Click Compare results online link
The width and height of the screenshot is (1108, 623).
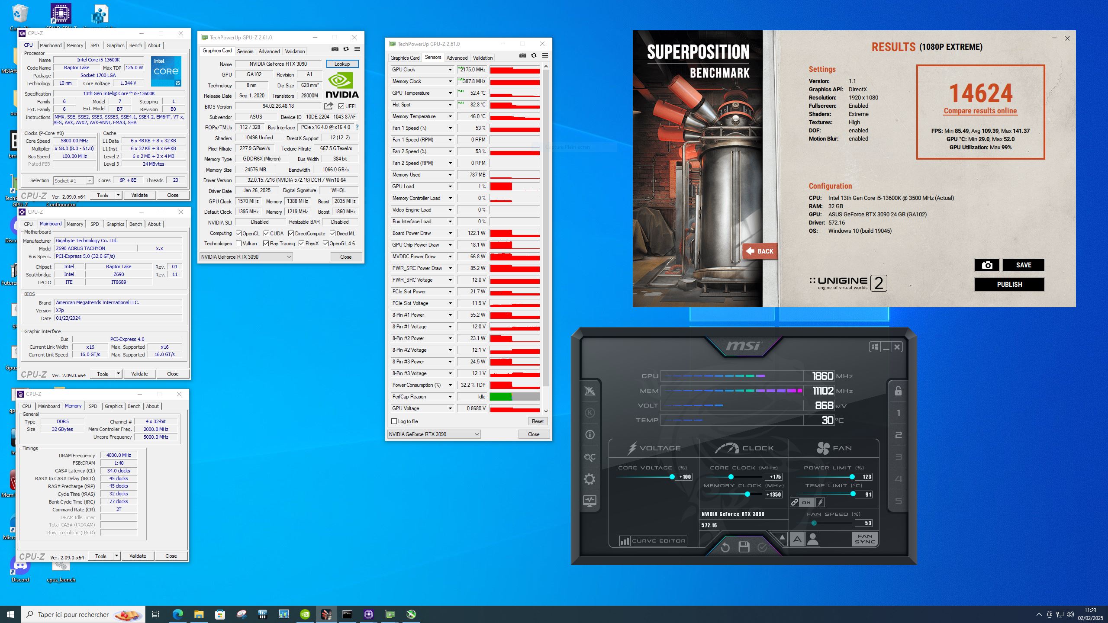pos(980,111)
